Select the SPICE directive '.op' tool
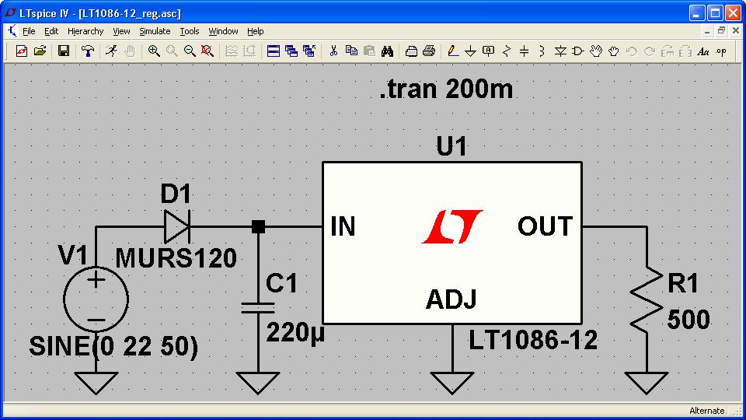 pos(721,51)
